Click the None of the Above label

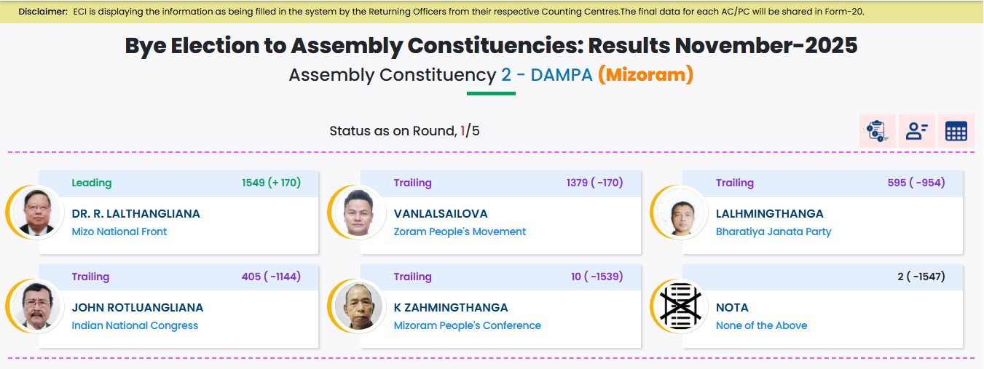point(761,325)
